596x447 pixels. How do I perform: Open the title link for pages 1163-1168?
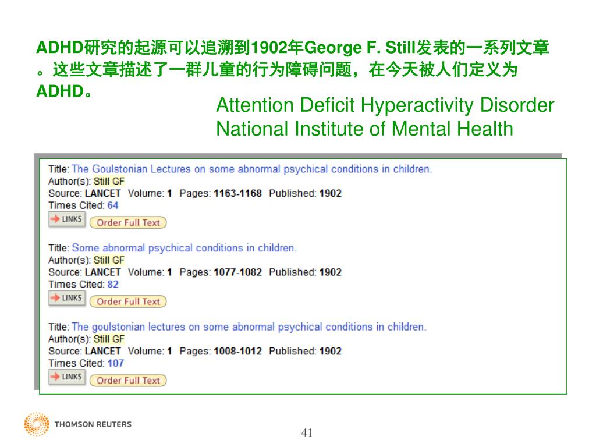tap(252, 169)
